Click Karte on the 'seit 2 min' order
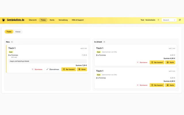Viewport: 184px width, 115px height. click(170, 62)
